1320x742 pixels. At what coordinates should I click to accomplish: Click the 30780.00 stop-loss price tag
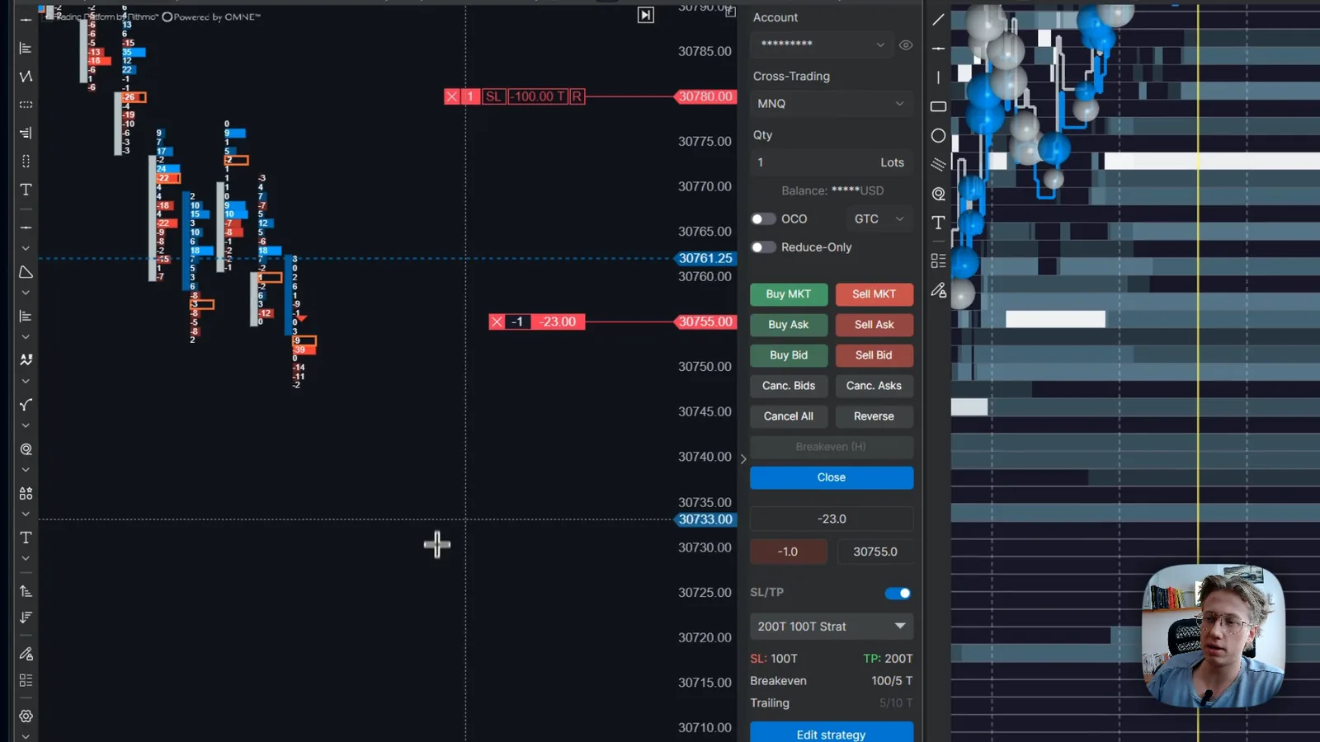[x=705, y=96]
